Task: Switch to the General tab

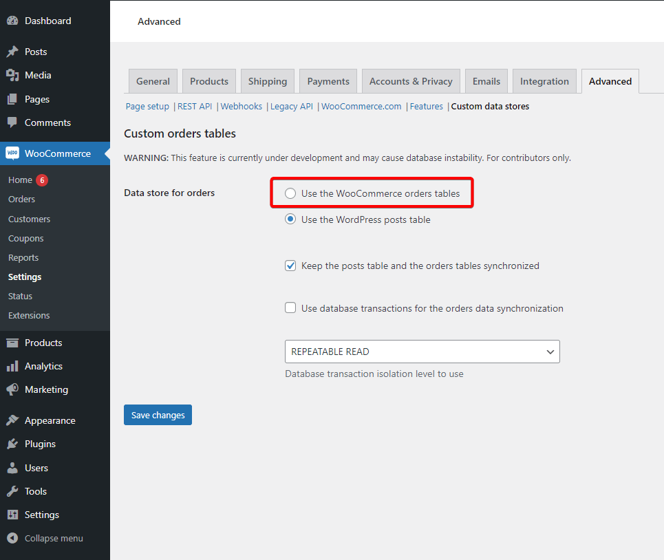Action: (153, 81)
